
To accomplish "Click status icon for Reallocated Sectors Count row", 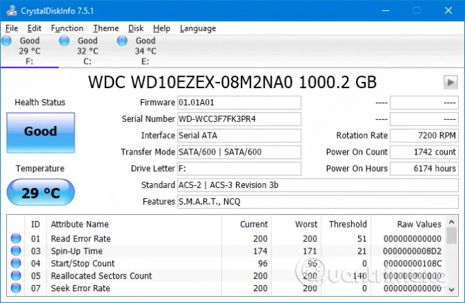I will pos(16,276).
